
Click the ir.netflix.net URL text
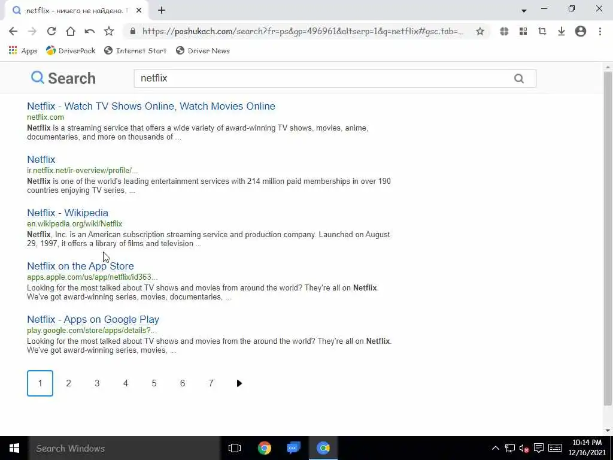pyautogui.click(x=82, y=171)
